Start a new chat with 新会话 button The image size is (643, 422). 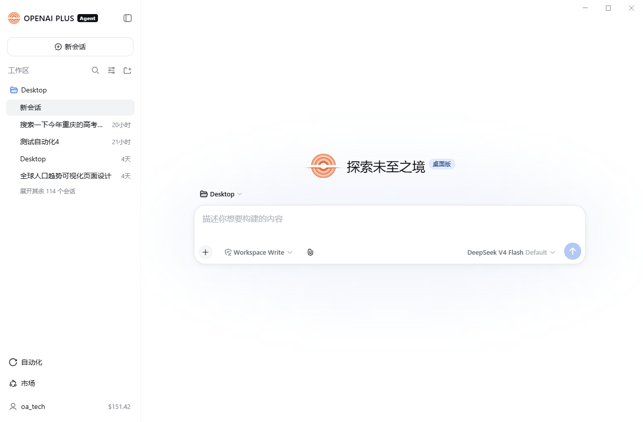click(x=70, y=47)
